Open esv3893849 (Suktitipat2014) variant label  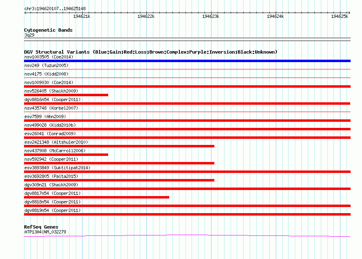click(57, 168)
